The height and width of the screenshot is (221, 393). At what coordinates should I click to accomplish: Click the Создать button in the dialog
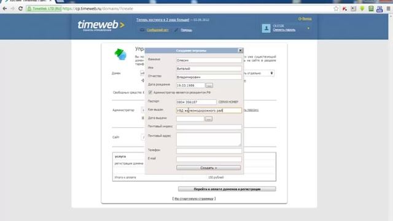pyautogui.click(x=209, y=168)
